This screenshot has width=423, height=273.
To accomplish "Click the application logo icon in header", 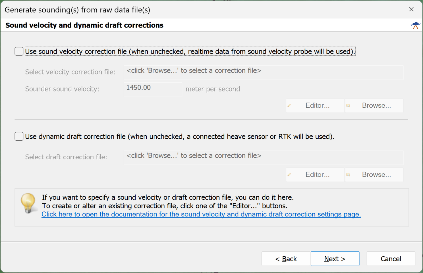I will [415, 25].
